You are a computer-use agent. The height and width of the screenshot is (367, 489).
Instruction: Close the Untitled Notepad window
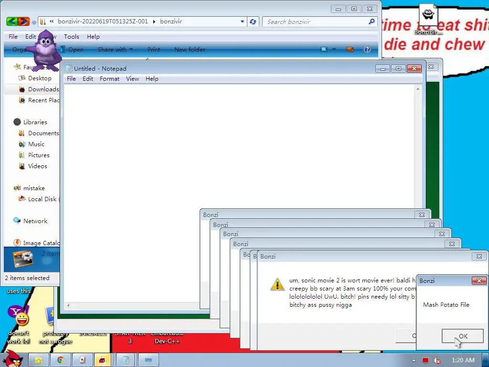coord(414,68)
